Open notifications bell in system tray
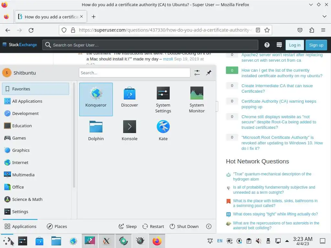This screenshot has width=331, height=248. click(x=210, y=241)
